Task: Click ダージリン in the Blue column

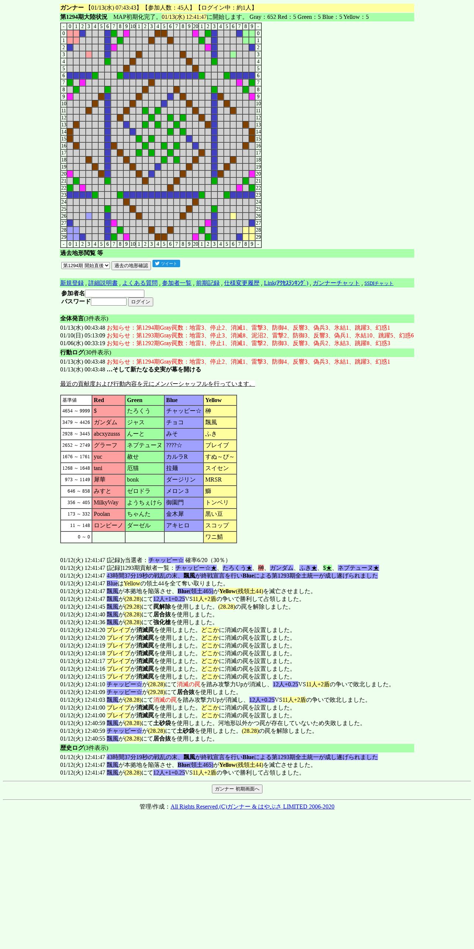Action: (184, 480)
